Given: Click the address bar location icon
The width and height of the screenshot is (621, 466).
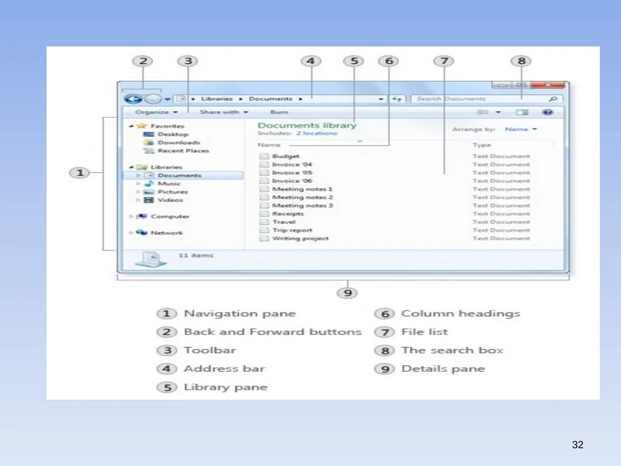Looking at the screenshot, I should 181,99.
